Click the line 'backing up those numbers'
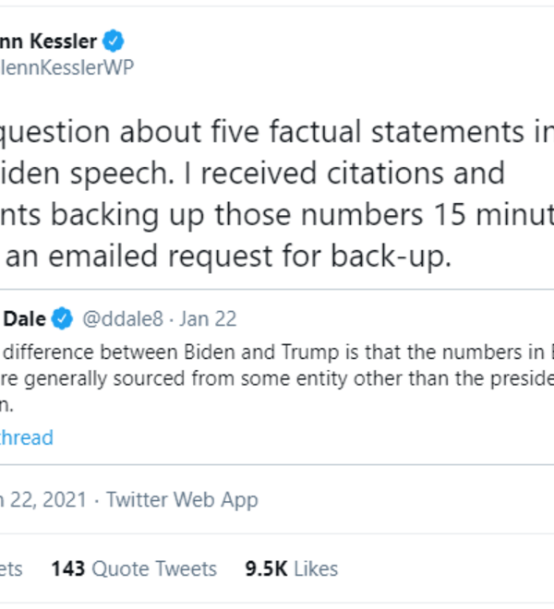This screenshot has width=554, height=609. point(277,216)
